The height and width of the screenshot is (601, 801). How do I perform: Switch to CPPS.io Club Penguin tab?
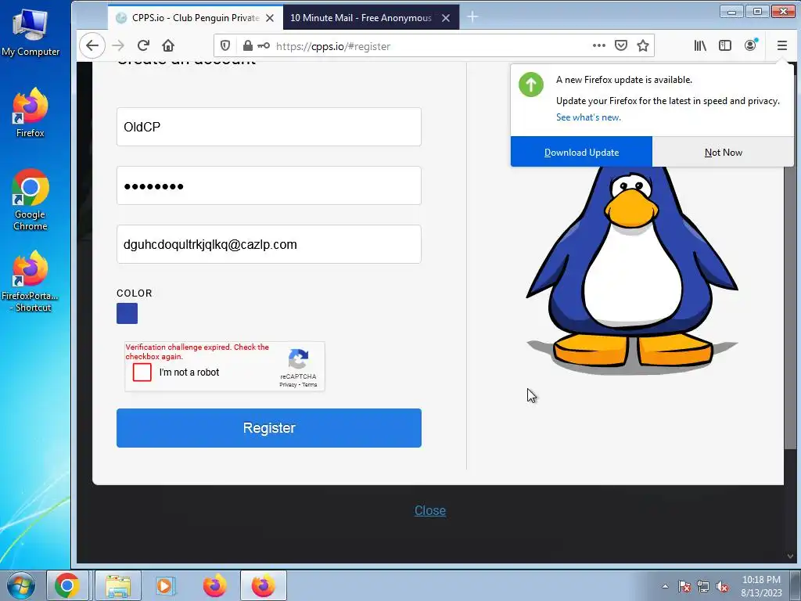[195, 17]
